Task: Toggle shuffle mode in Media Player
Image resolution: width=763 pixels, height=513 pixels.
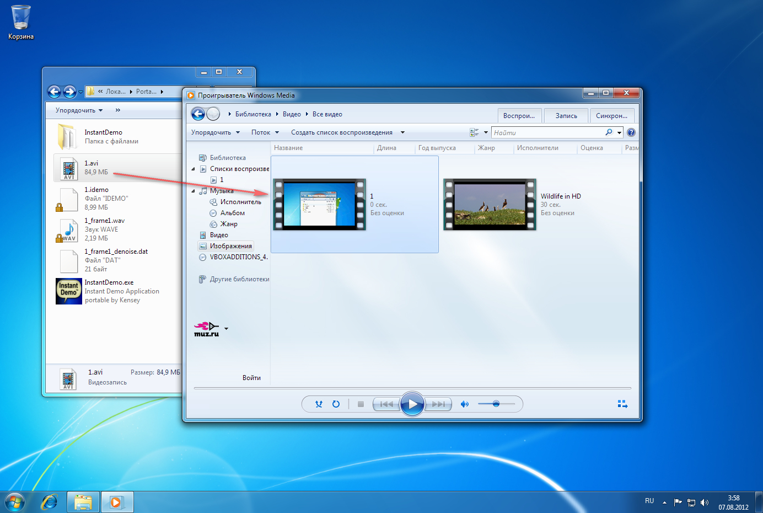Action: pos(319,404)
